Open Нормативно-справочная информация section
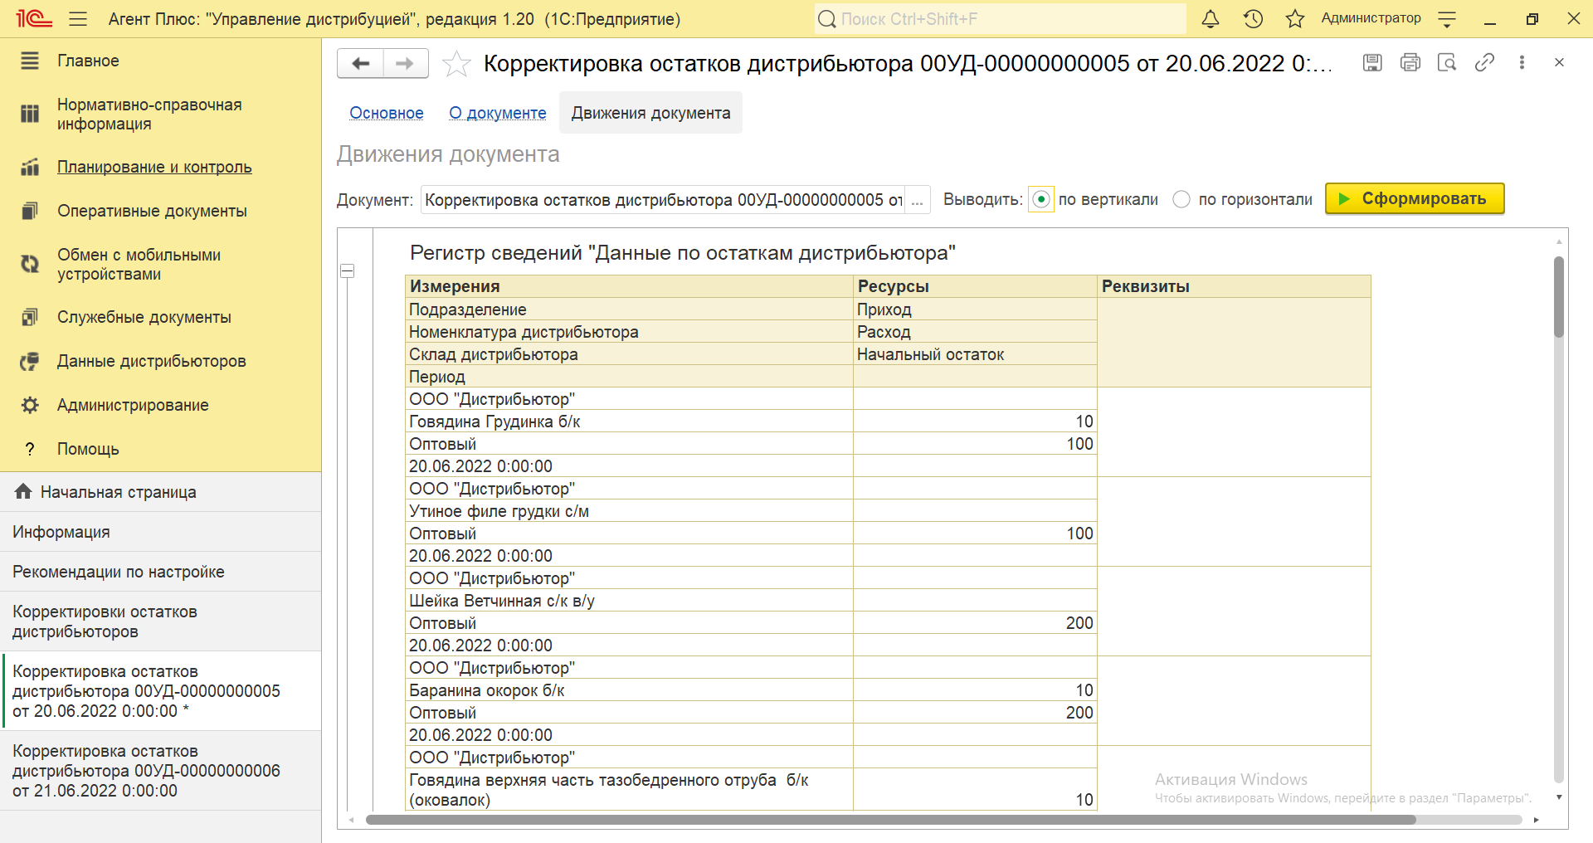This screenshot has width=1593, height=843. pyautogui.click(x=149, y=114)
